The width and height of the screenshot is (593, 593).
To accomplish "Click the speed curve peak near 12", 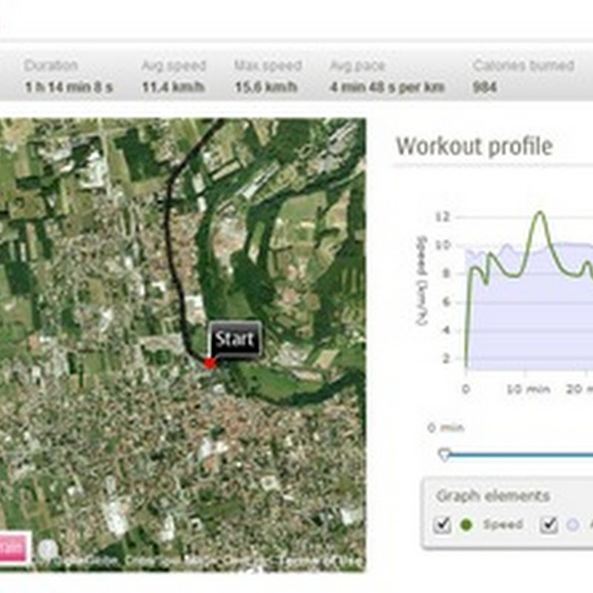I will pyautogui.click(x=540, y=213).
